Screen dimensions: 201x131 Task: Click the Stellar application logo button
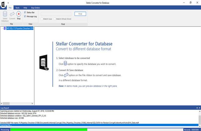pyautogui.click(x=3, y=4)
